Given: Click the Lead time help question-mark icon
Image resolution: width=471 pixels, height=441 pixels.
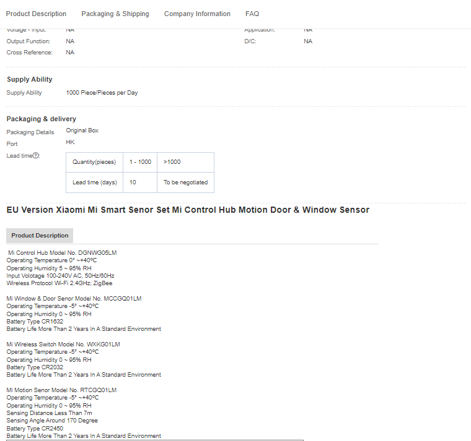Looking at the screenshot, I should pos(36,155).
